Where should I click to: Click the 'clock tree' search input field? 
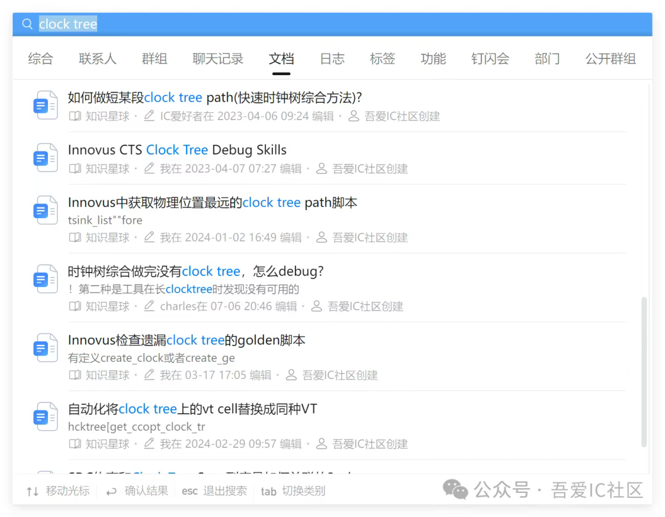pyautogui.click(x=332, y=24)
